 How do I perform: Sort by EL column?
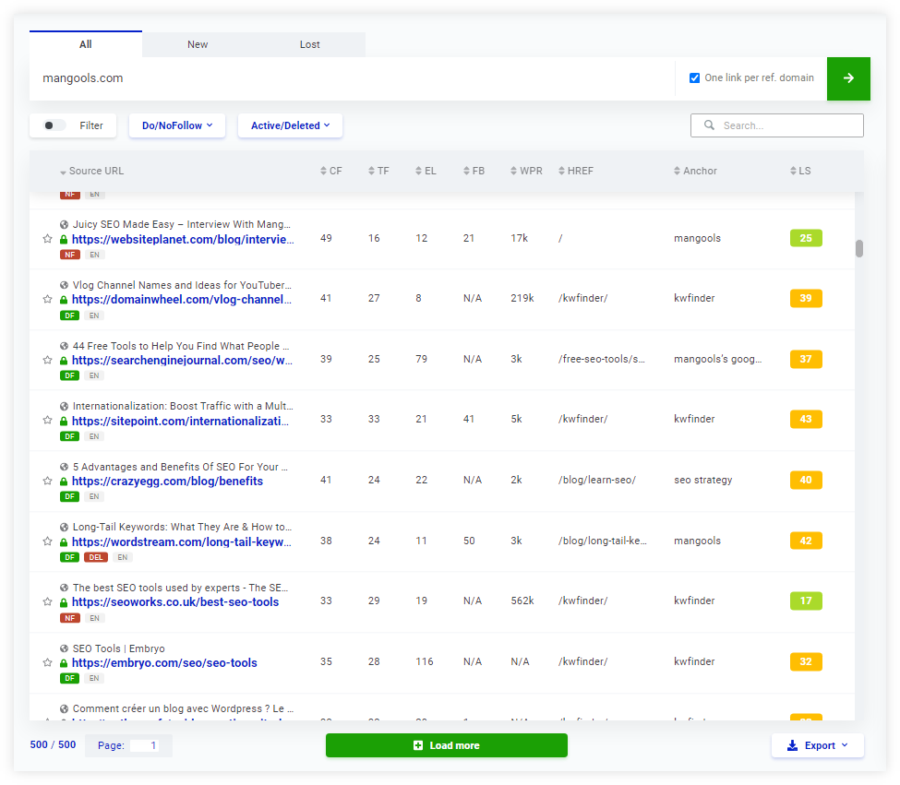(x=426, y=171)
